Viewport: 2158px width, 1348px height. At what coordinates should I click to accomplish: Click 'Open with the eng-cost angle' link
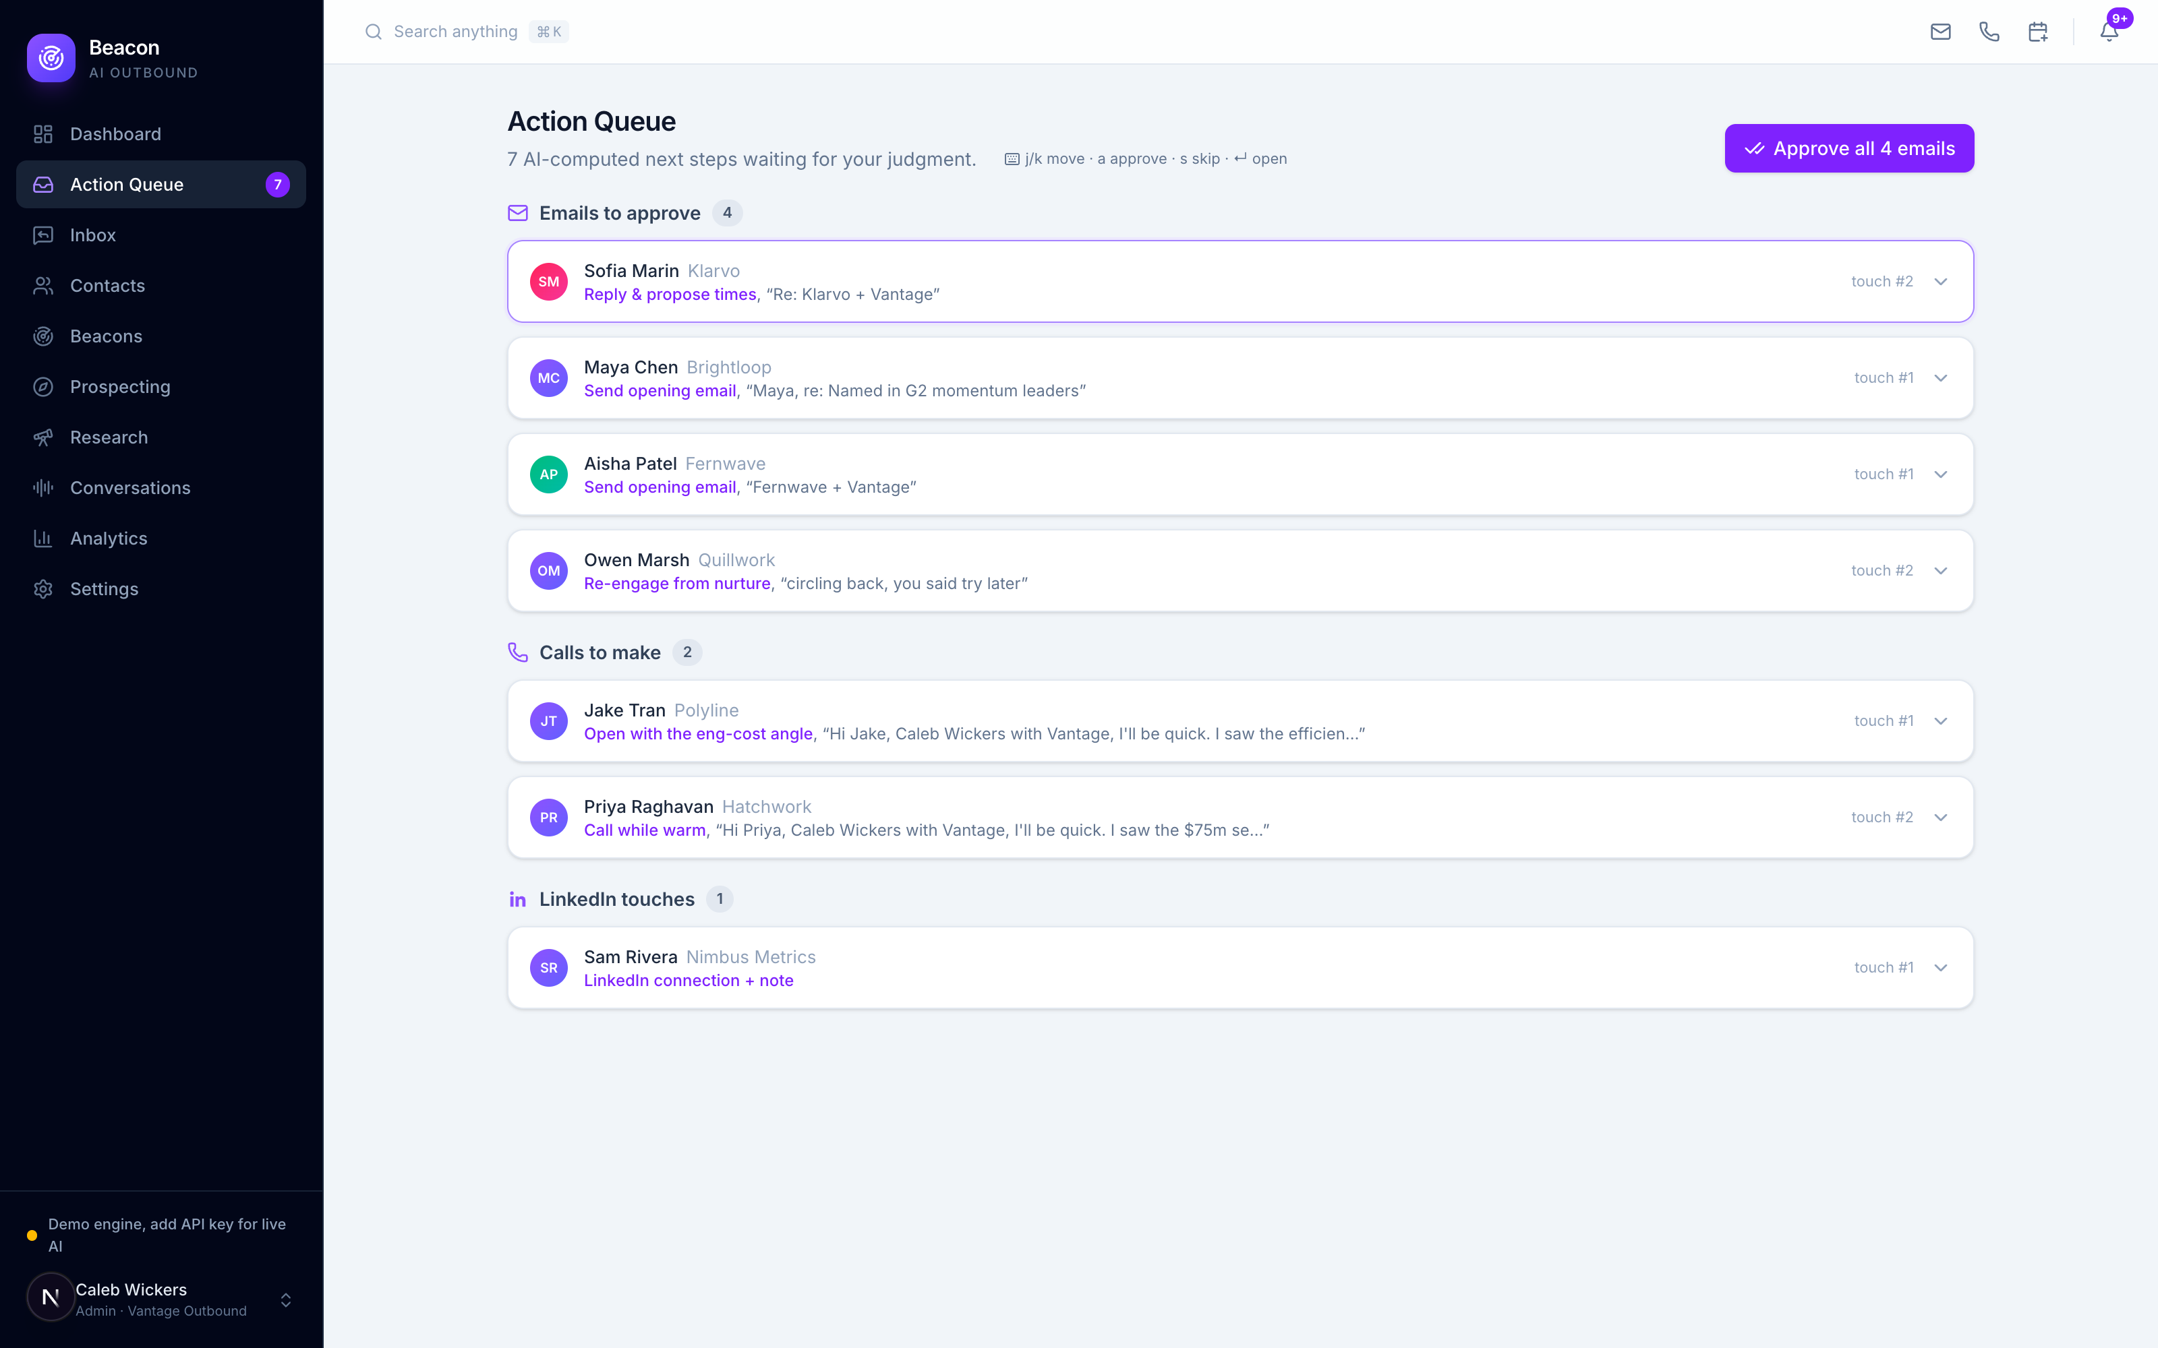pyautogui.click(x=698, y=734)
